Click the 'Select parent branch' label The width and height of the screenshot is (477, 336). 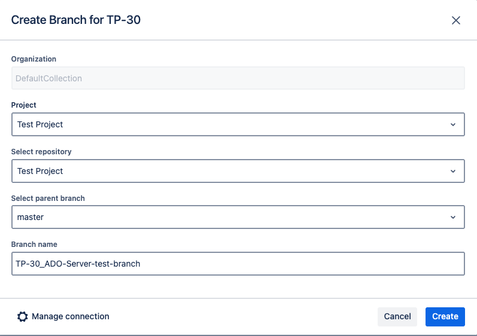tap(48, 198)
